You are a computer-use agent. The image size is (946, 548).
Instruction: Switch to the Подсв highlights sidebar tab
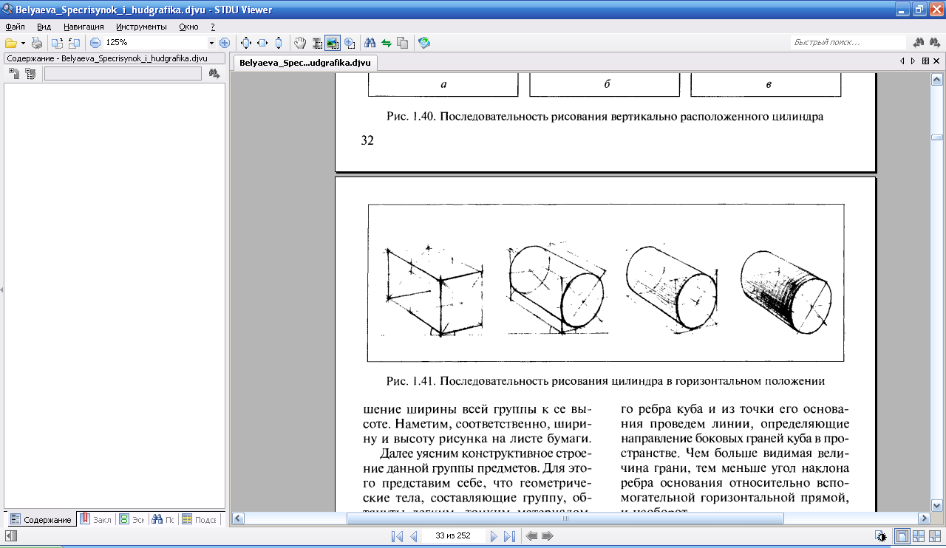[198, 519]
